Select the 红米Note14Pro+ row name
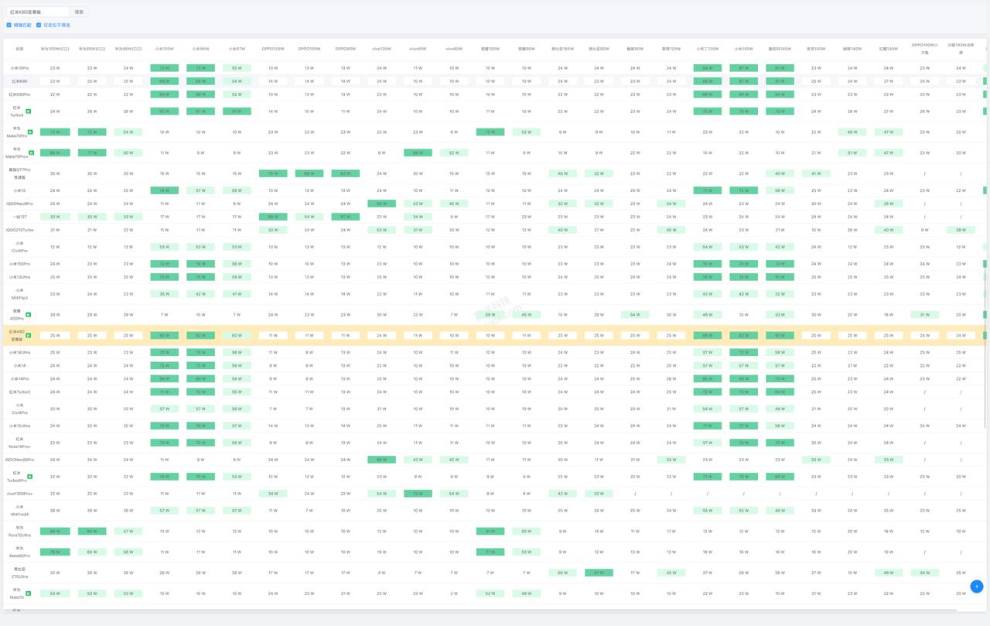The height and width of the screenshot is (626, 990). click(19, 443)
